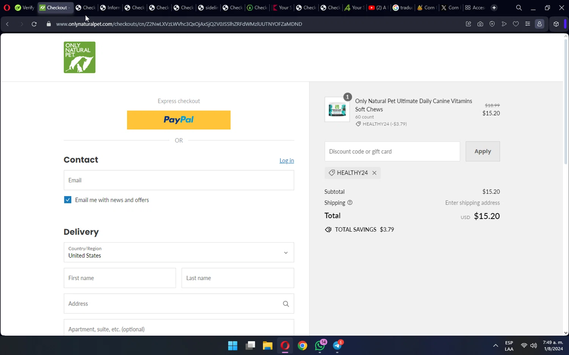This screenshot has width=569, height=355.
Task: Click the Only Natural Pet logo
Action: click(x=80, y=57)
